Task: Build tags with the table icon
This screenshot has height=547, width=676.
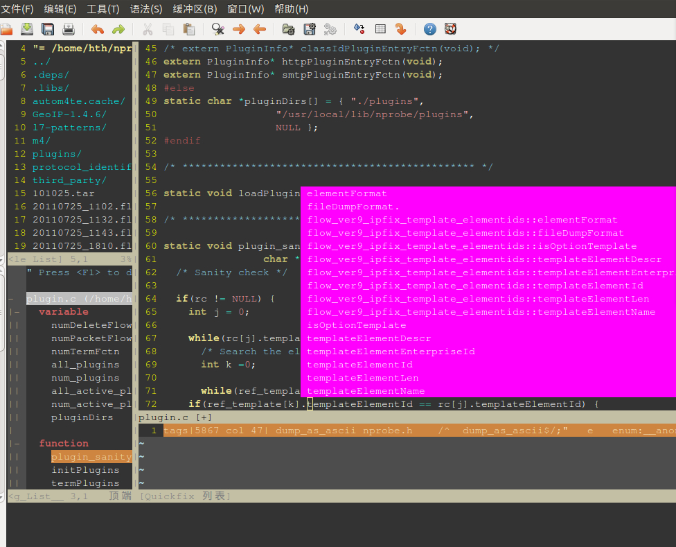Action: pyautogui.click(x=380, y=29)
